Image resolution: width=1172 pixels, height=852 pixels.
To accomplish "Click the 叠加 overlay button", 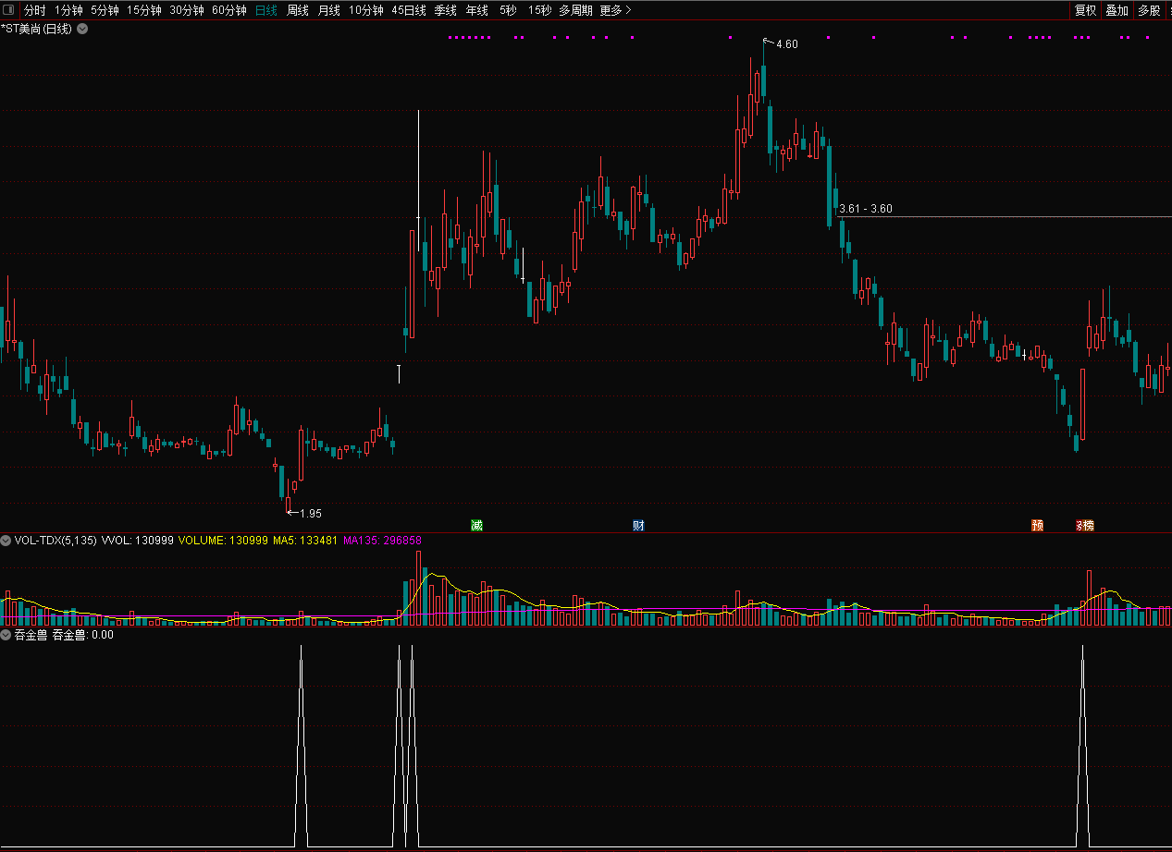I will 1116,10.
